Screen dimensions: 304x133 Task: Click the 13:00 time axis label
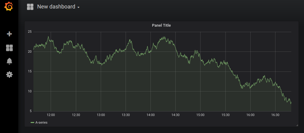[x=101, y=115]
